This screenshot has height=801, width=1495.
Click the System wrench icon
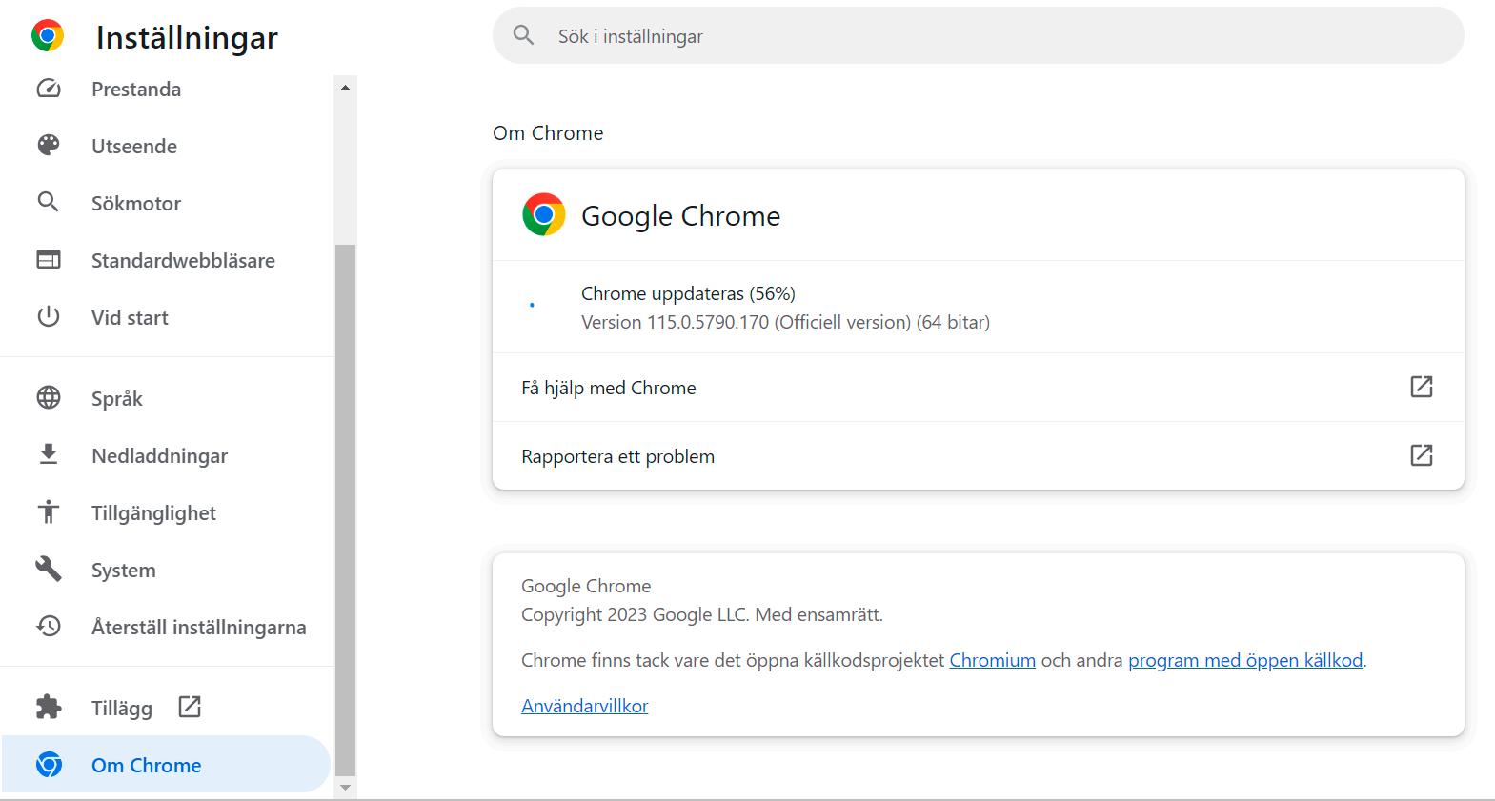coord(49,570)
